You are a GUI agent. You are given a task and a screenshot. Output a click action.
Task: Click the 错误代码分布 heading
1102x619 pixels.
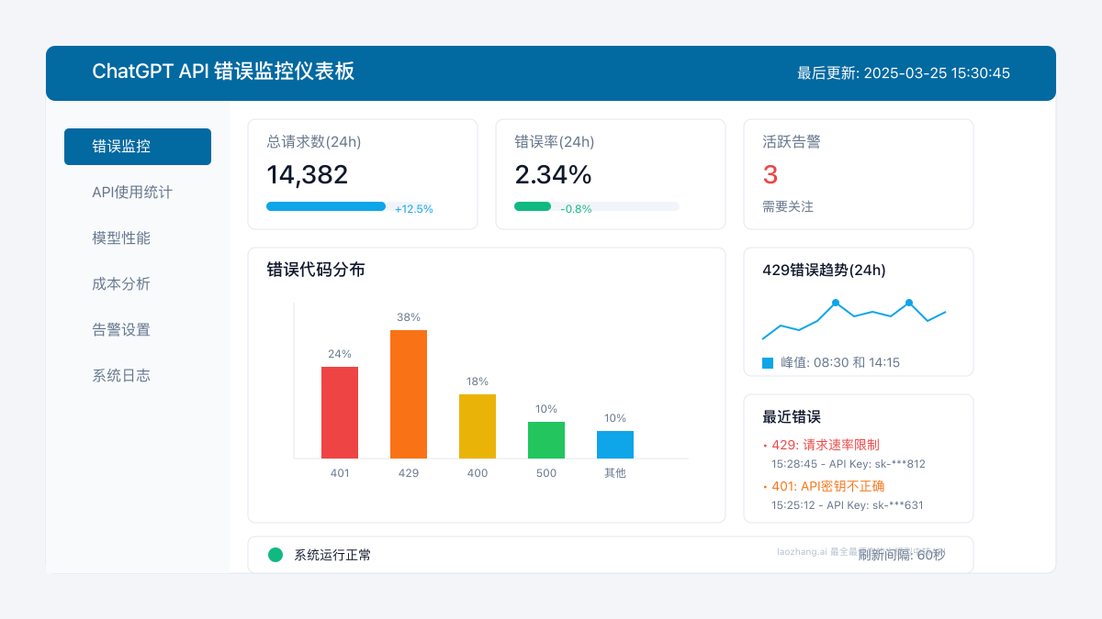tap(316, 270)
